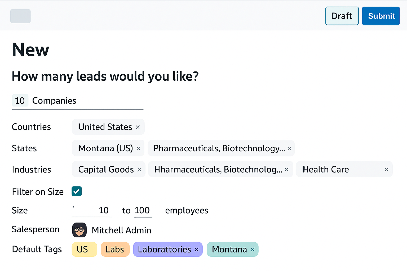
Task: Remove Pharmaceuticals tag in States row
Action: click(289, 148)
